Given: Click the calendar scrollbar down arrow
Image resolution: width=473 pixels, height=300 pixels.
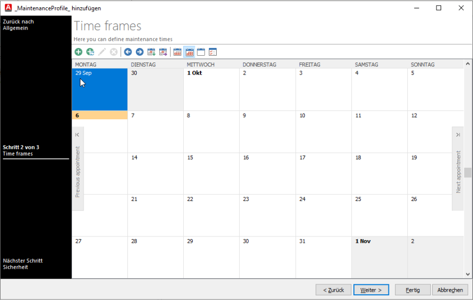Looking at the screenshot, I should coord(468,273).
